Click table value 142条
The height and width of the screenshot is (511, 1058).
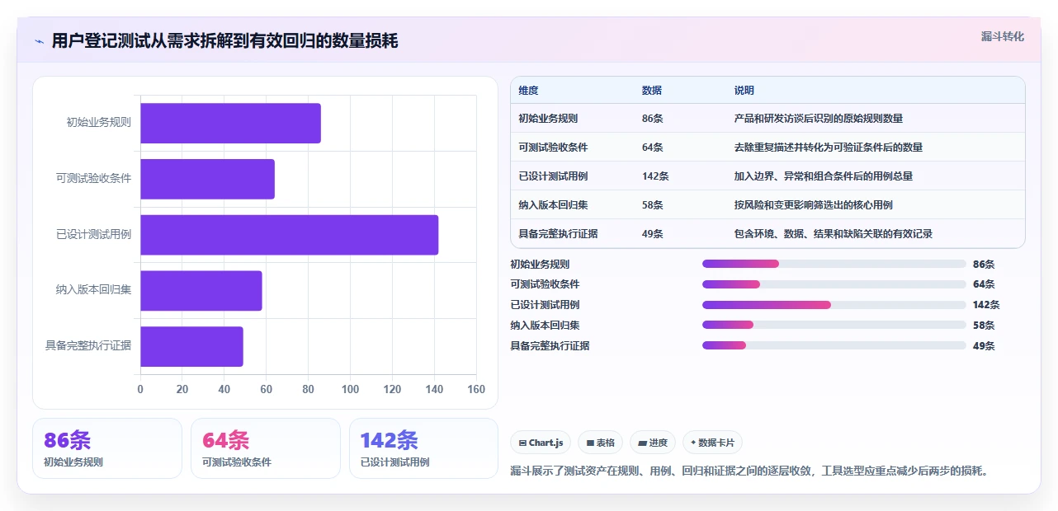[x=655, y=176]
